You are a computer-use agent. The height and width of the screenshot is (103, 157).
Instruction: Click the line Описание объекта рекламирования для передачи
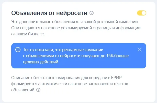coord(66,78)
